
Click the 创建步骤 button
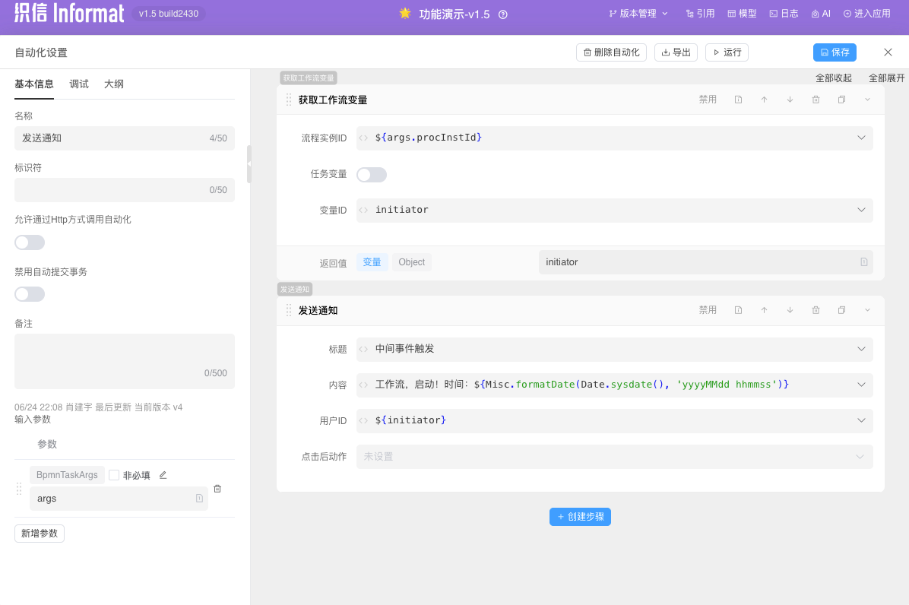pyautogui.click(x=580, y=517)
